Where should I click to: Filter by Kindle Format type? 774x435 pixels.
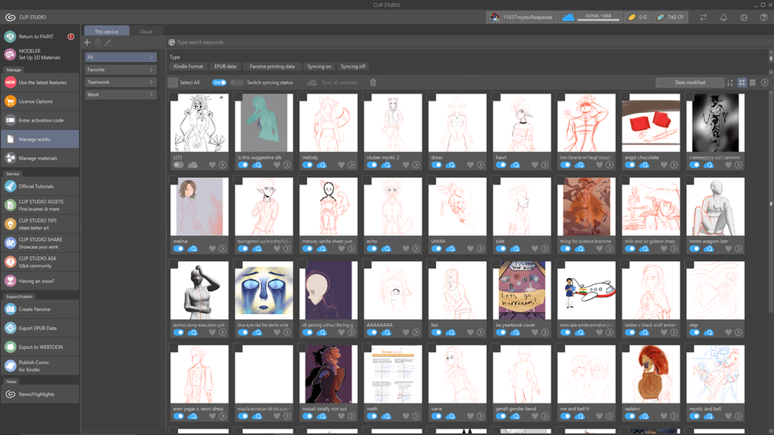tap(188, 67)
